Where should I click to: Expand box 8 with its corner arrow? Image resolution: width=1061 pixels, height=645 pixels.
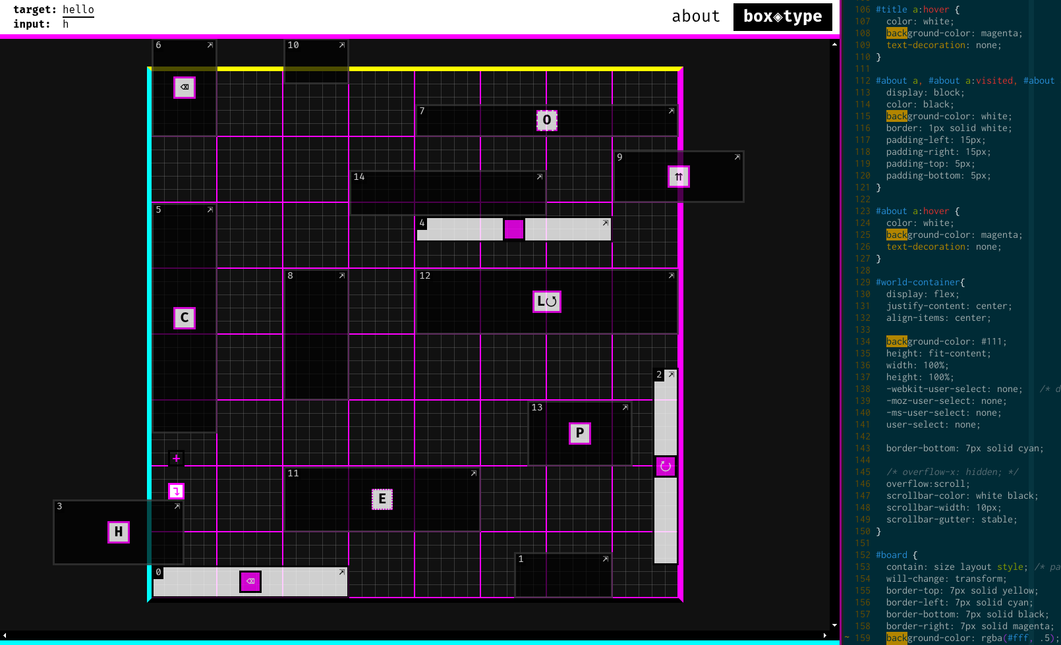pyautogui.click(x=342, y=276)
